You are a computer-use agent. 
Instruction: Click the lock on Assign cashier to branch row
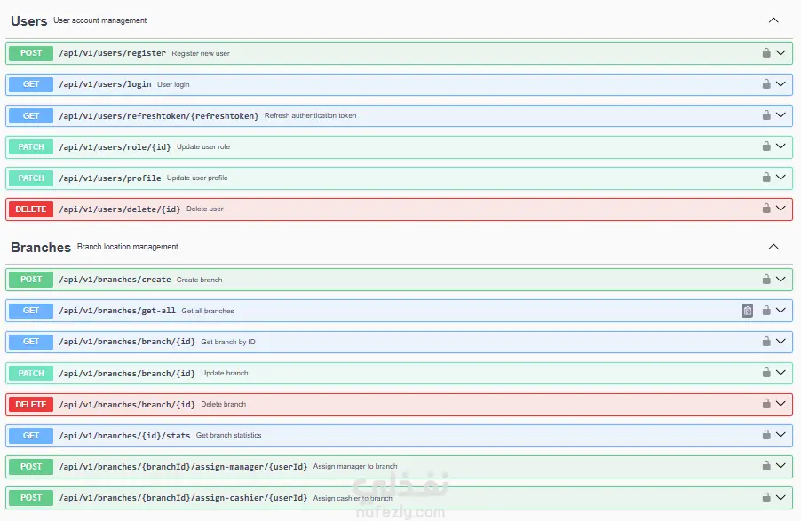click(765, 497)
